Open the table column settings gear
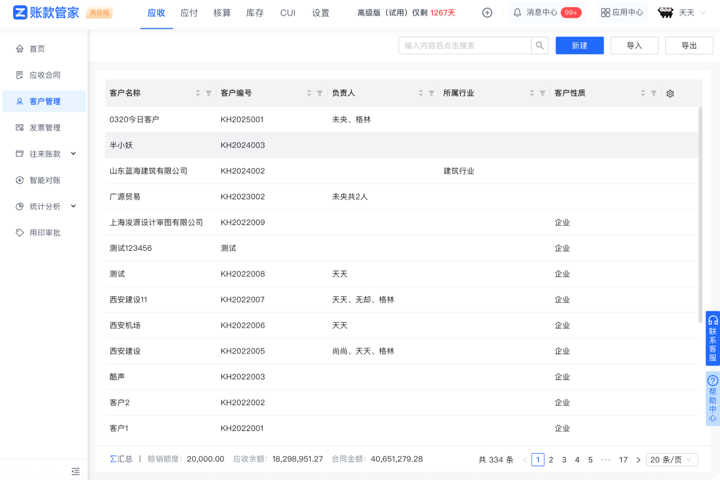This screenshot has width=720, height=480. 670,94
